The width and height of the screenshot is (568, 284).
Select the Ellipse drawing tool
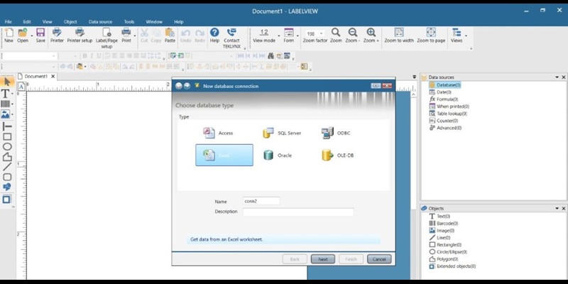coord(7,147)
